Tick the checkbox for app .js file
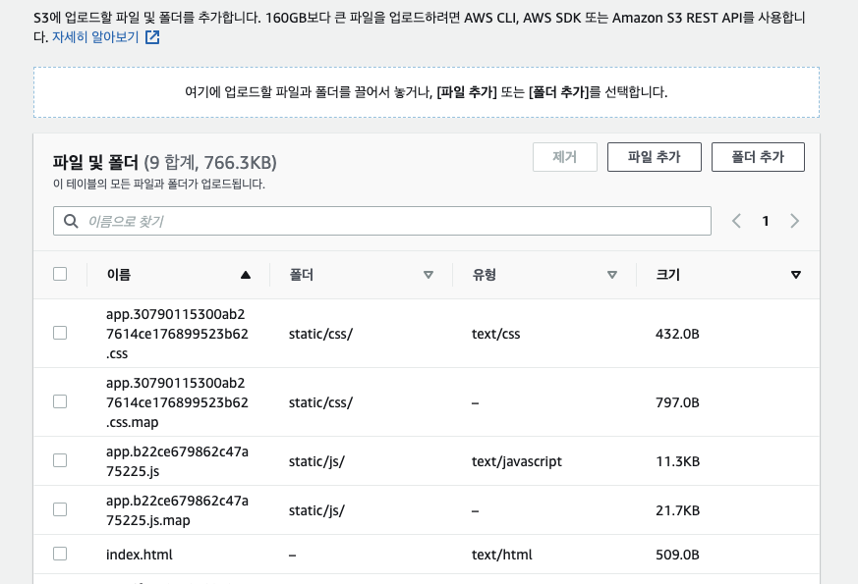This screenshot has height=584, width=858. pos(60,460)
